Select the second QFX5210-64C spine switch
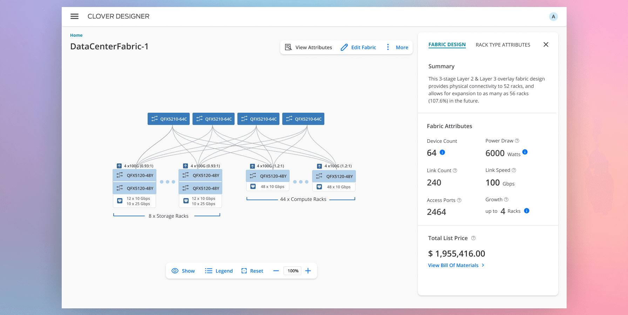628x315 pixels. (214, 119)
